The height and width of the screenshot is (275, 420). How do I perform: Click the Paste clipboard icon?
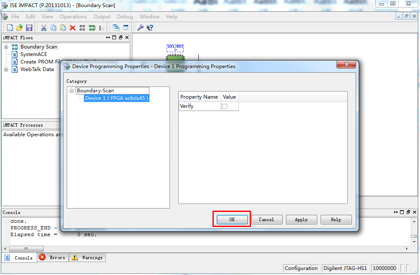pos(63,28)
